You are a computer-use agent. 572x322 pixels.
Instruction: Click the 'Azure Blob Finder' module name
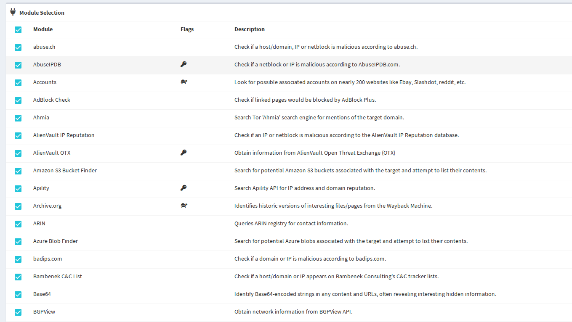point(56,241)
